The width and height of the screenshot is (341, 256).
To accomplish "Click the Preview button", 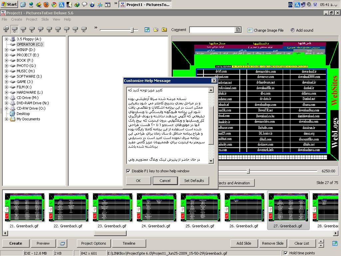I will click(43, 243).
